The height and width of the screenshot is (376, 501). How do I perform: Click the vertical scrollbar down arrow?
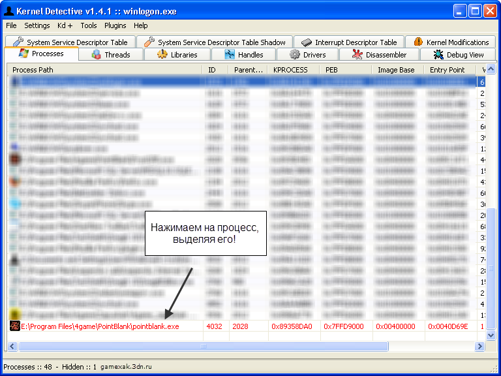[x=491, y=335]
